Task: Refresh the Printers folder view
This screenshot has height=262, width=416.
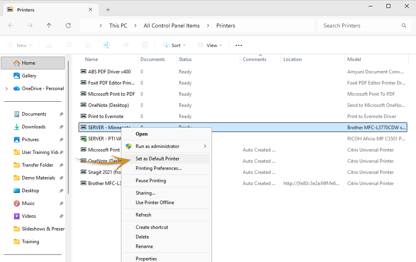Action: (68, 26)
